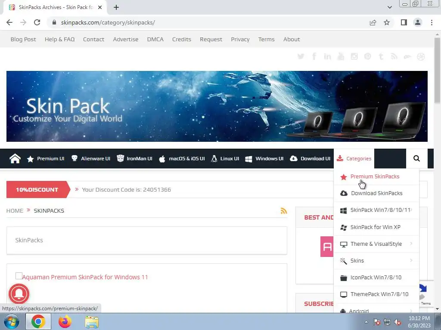Show hidden system tray icons arrow
441x330 pixels.
pos(366,322)
